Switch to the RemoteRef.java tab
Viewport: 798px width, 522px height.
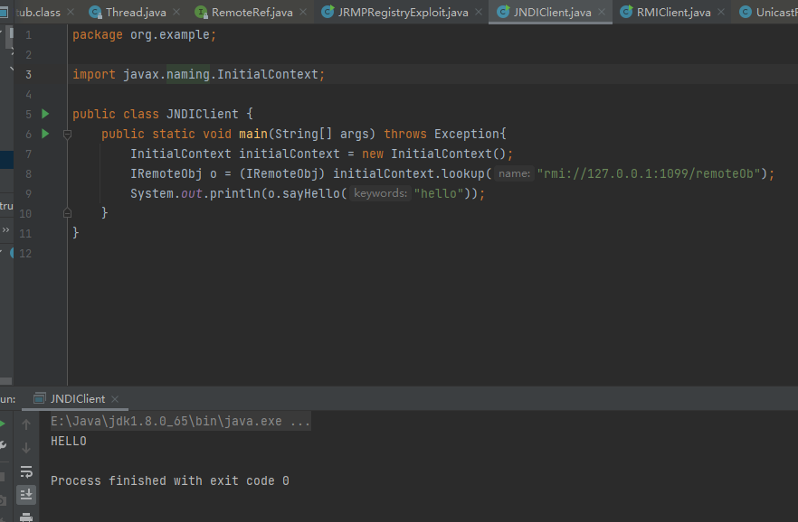pos(252,12)
